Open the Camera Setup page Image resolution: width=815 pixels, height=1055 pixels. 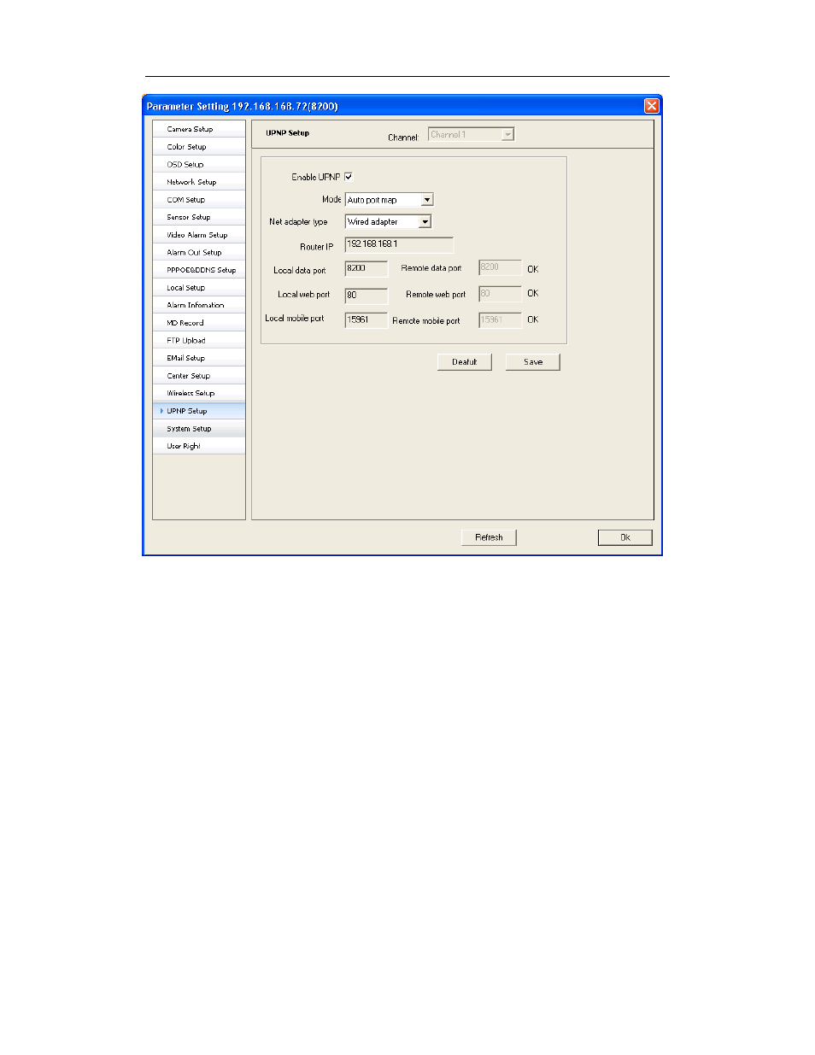(x=199, y=129)
